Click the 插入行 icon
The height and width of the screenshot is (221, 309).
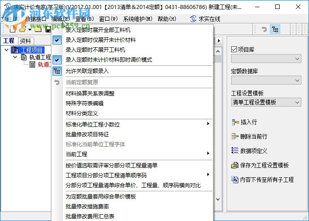(x=235, y=122)
